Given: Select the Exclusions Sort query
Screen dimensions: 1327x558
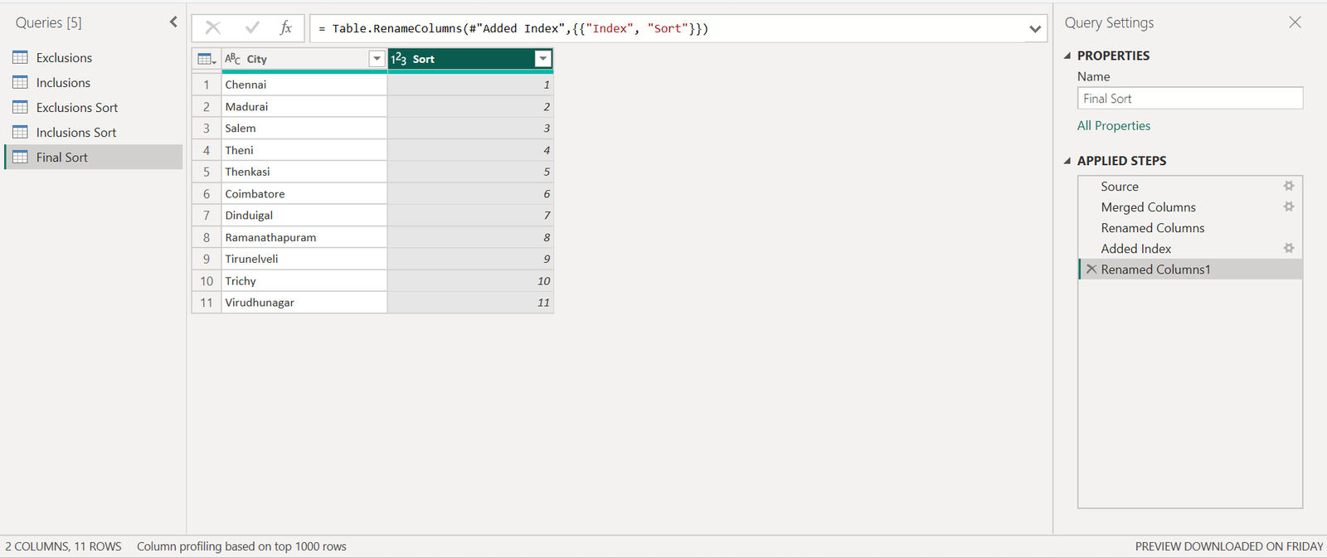Looking at the screenshot, I should tap(94, 107).
